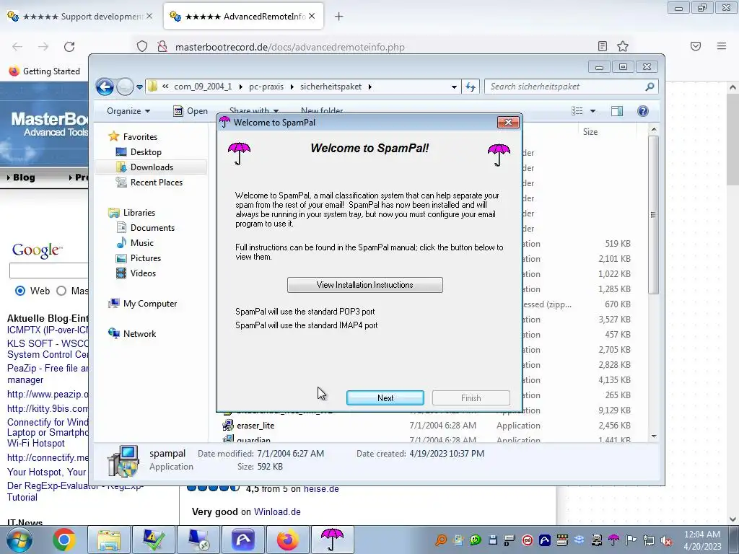Image resolution: width=739 pixels, height=554 pixels.
Task: Open the Pocket save icon
Action: (x=696, y=46)
